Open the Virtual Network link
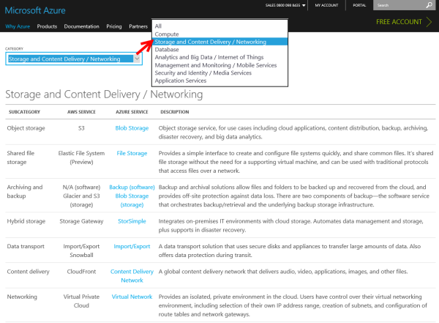 pyautogui.click(x=132, y=297)
